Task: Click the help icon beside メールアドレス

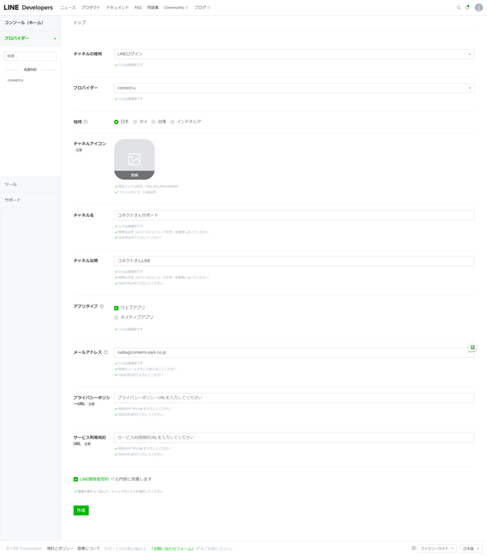Action: point(105,352)
